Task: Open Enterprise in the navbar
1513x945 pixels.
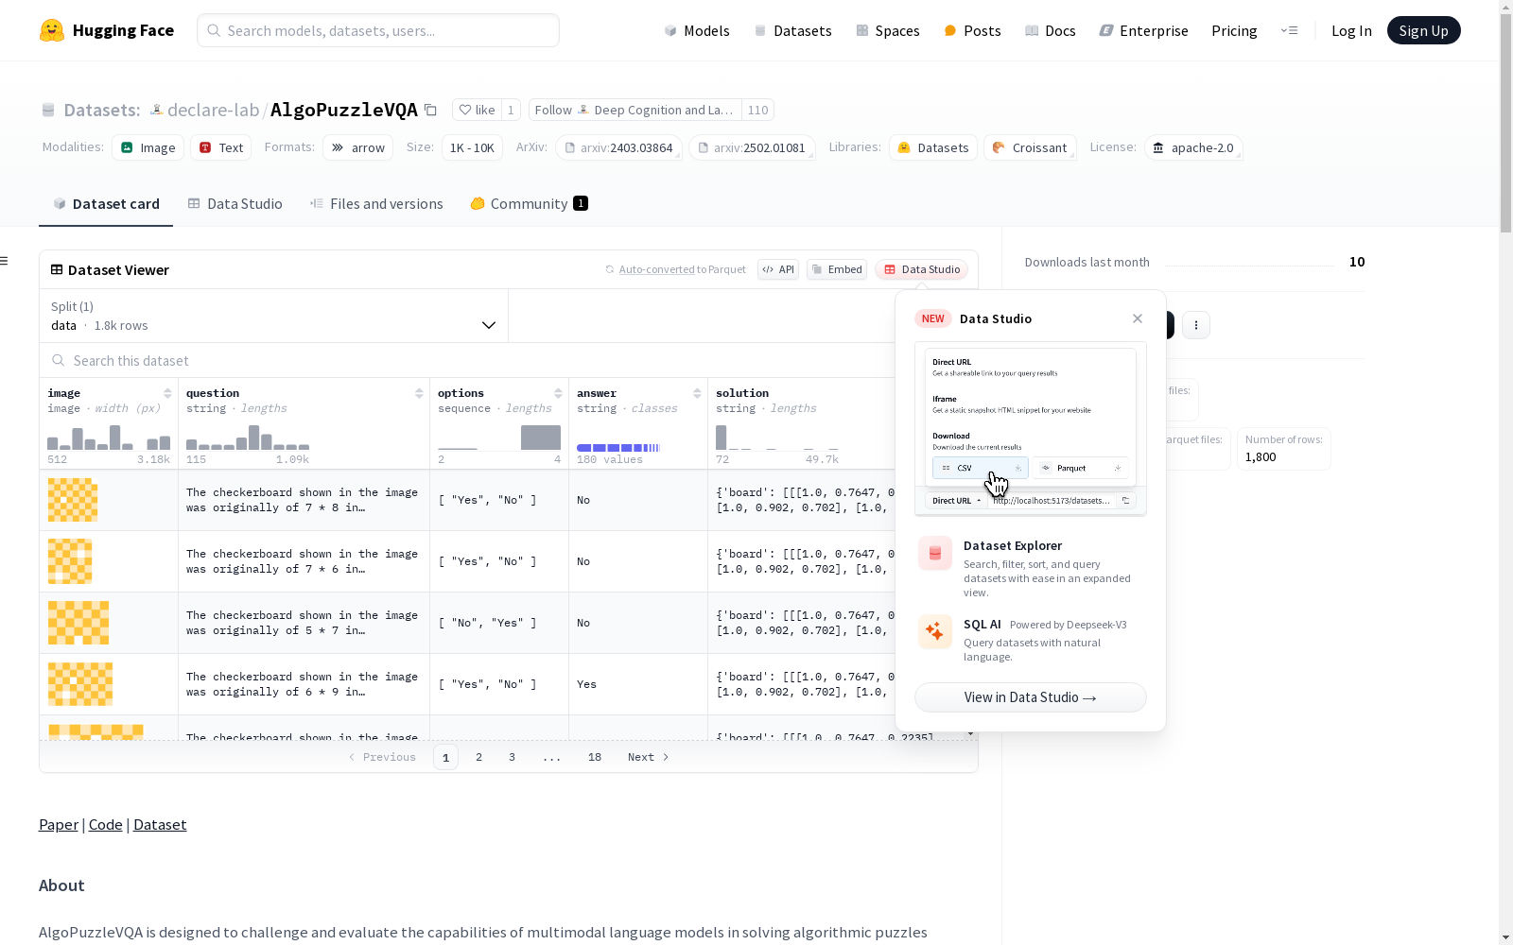Action: click(1144, 30)
